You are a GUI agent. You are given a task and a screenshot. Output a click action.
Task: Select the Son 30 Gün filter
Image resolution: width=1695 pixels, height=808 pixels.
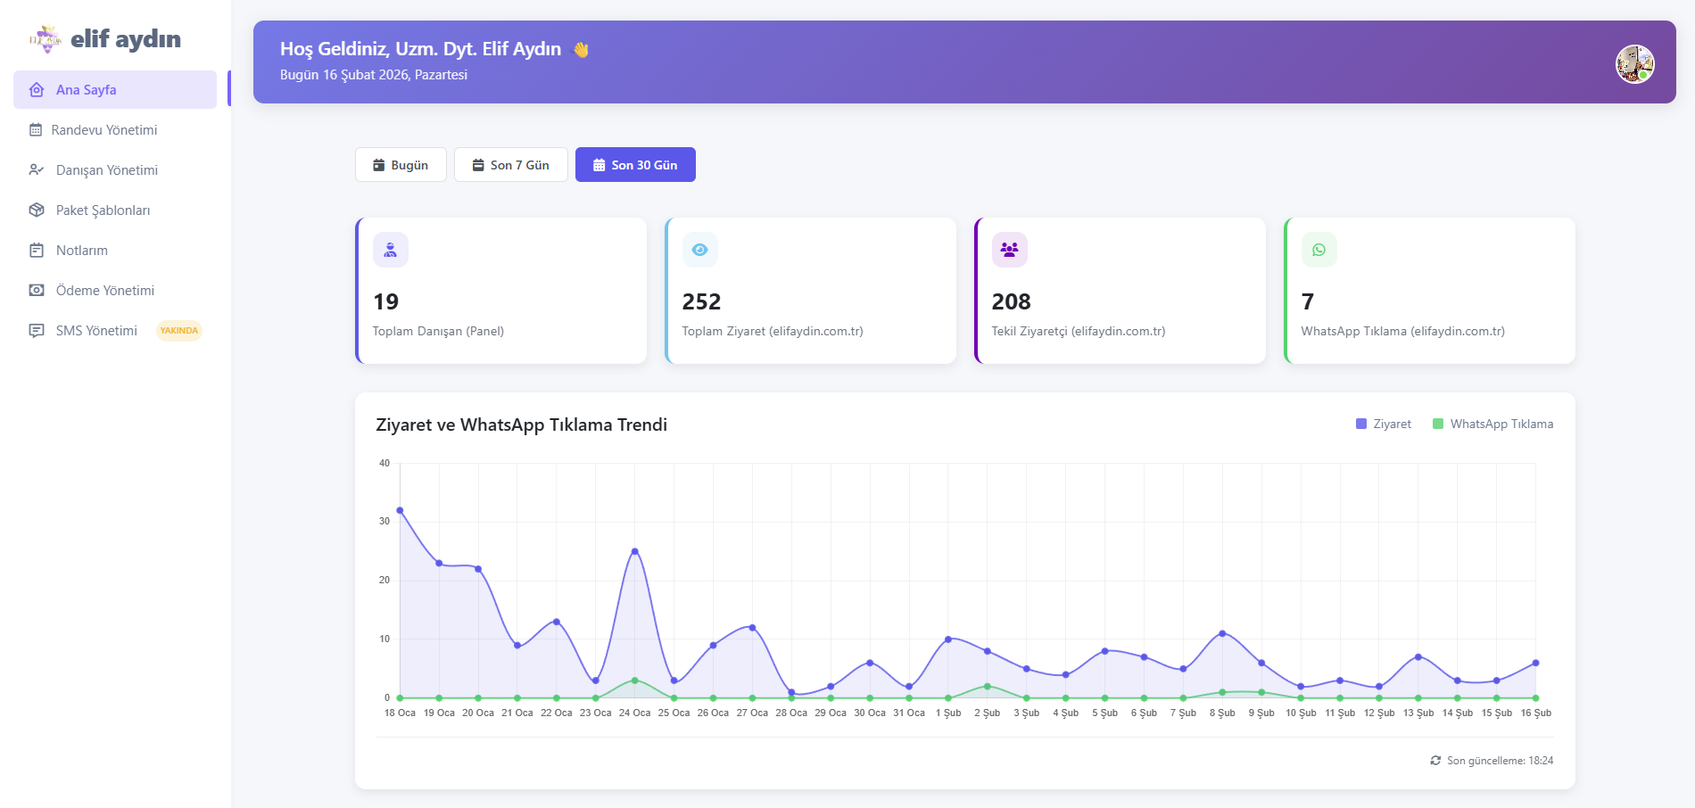coord(635,165)
